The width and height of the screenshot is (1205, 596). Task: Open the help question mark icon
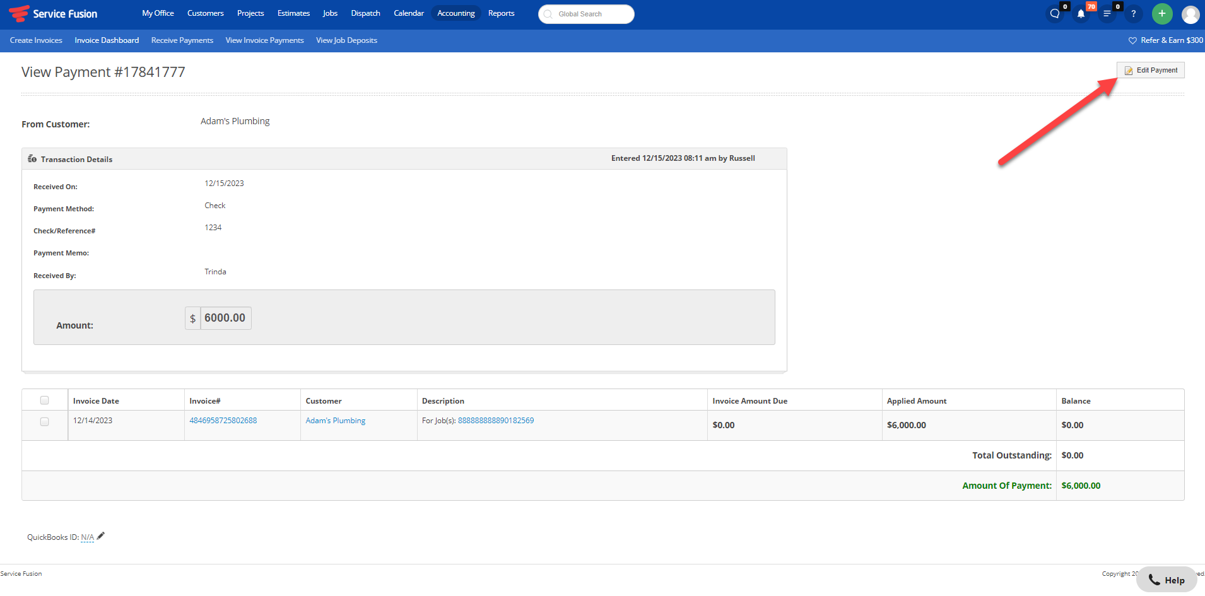(x=1133, y=13)
